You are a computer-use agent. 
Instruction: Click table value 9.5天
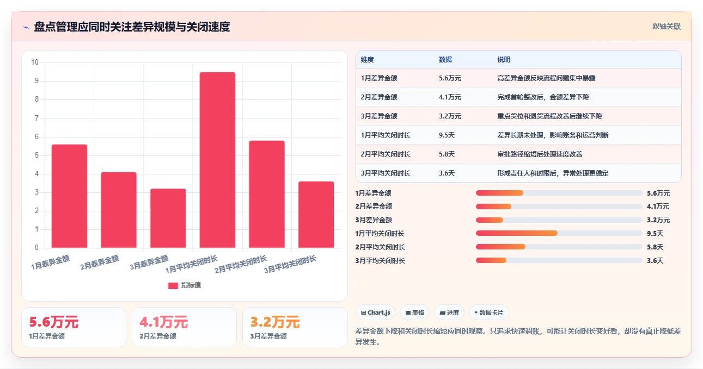tap(447, 135)
